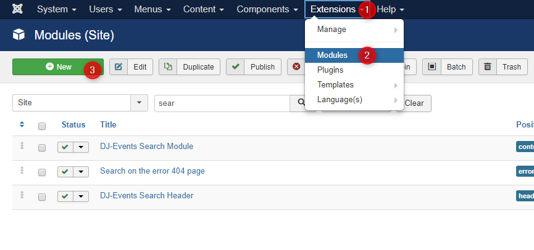
Task: Open the DJ-Events Search Module link
Action: [147, 147]
